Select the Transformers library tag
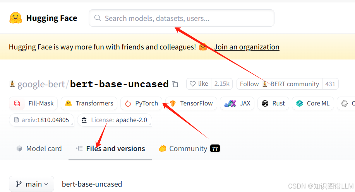 (x=89, y=103)
